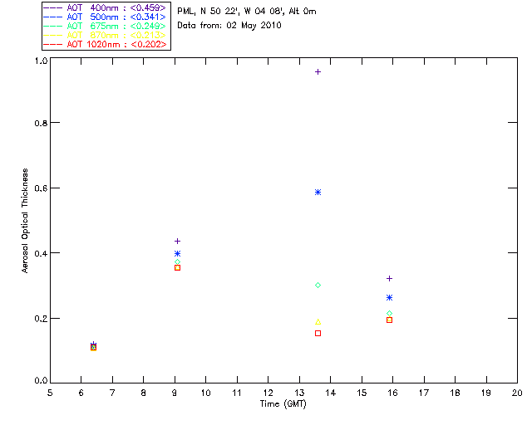
Task: Select the blue asterisk marker near 0.59 AOT
Action: (x=318, y=193)
